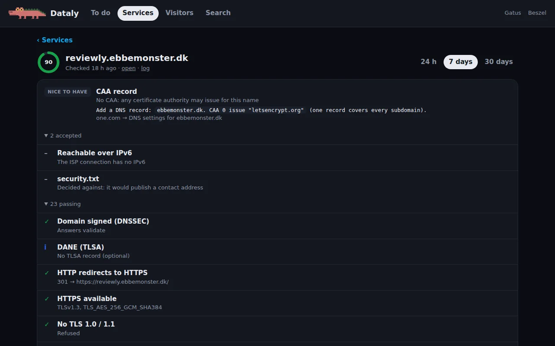This screenshot has height=346, width=555.
Task: Click the green check beside Domain signed (DNSSEC)
Action: [47, 221]
